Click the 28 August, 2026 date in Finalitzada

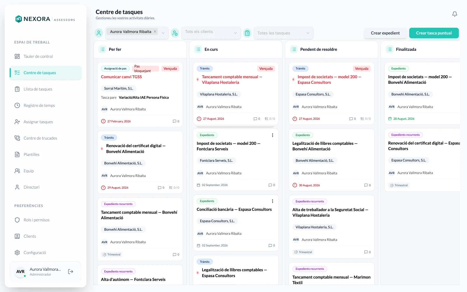(404, 119)
